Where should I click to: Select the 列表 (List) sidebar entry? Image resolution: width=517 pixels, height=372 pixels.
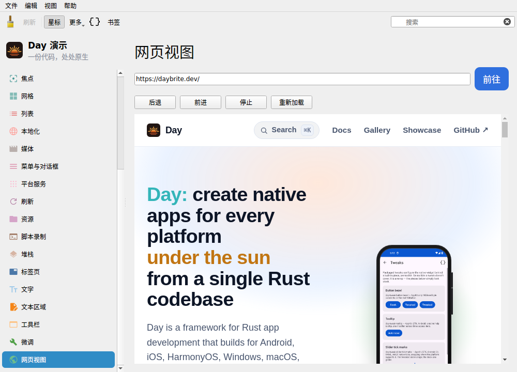tap(58, 114)
